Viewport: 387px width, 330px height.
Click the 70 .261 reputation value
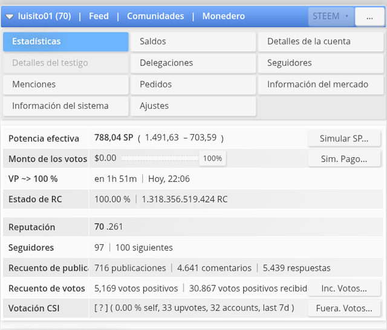tap(109, 227)
